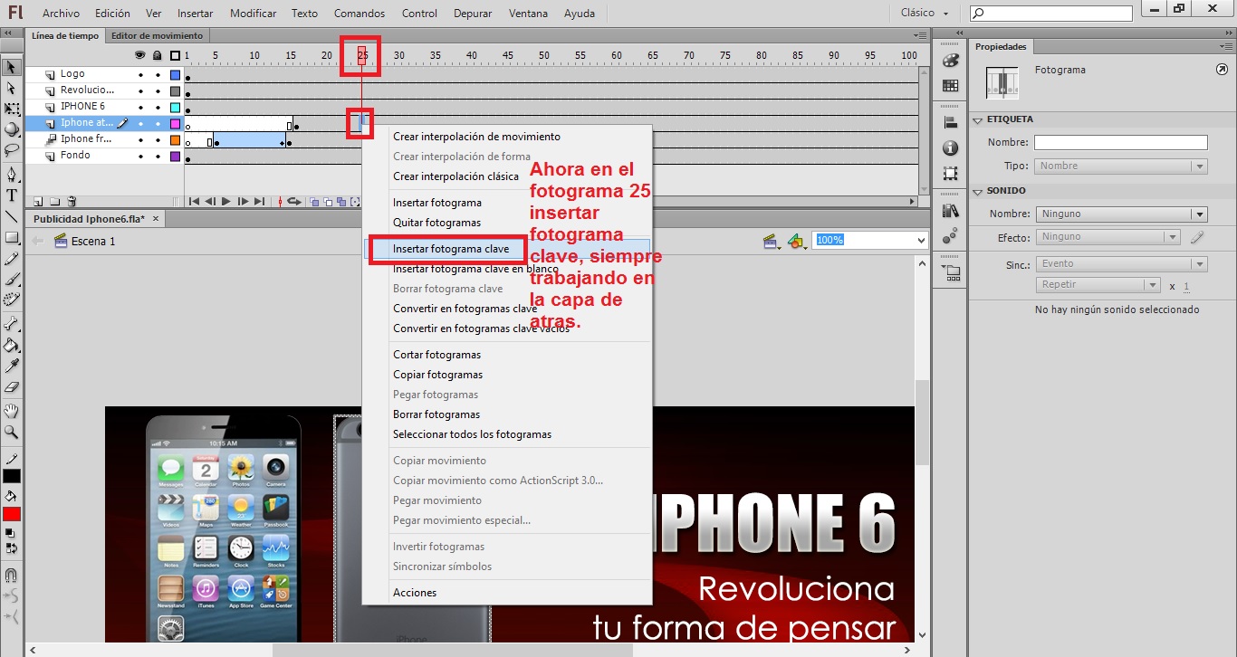
Task: Select the Free Transform tool
Action: [12, 109]
